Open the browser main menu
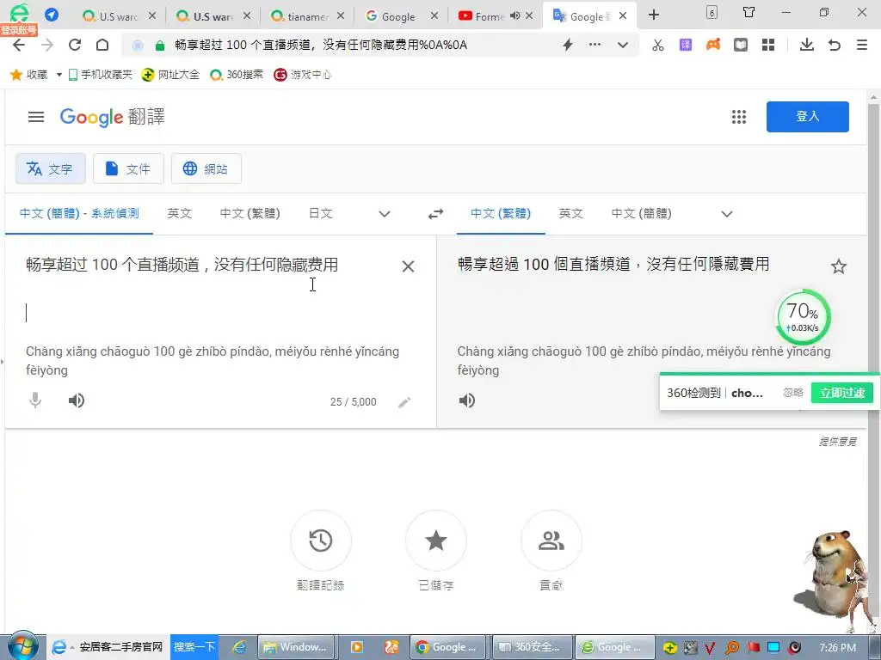 pos(862,45)
